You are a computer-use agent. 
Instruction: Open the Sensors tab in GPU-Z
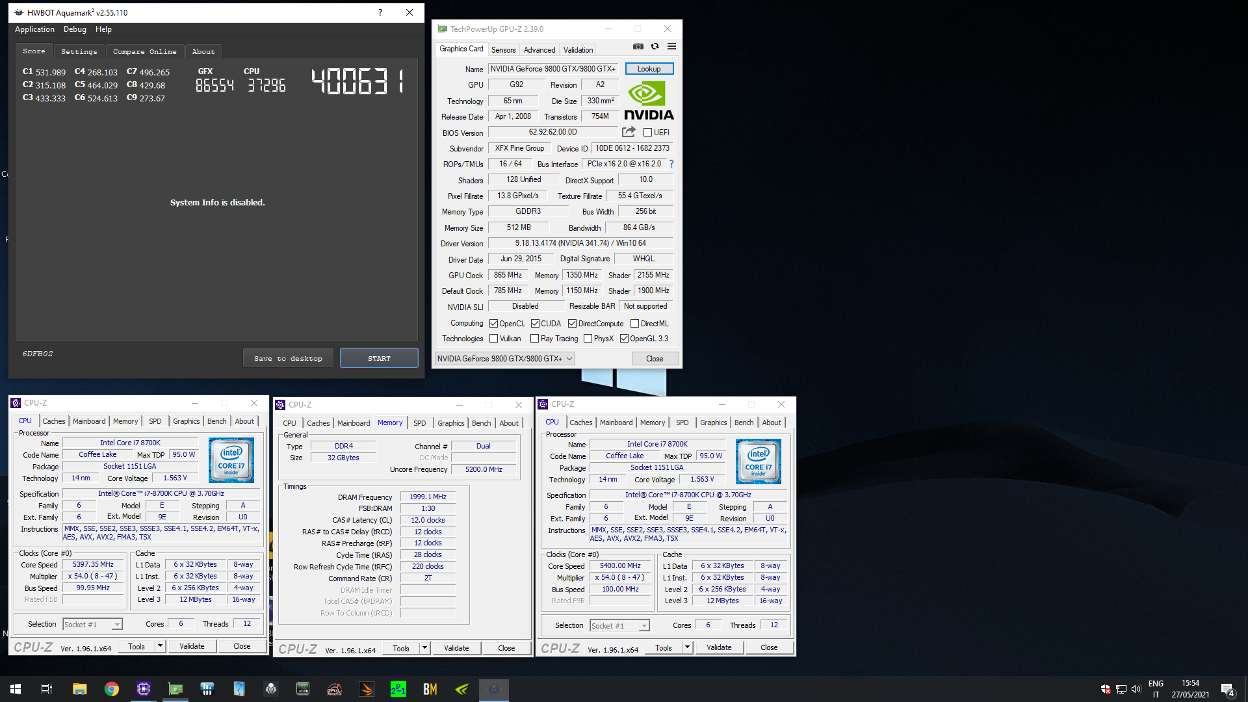pyautogui.click(x=503, y=50)
